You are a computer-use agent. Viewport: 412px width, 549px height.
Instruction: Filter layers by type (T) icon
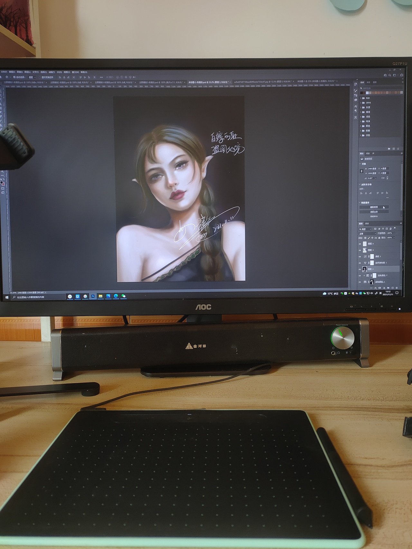(x=383, y=229)
